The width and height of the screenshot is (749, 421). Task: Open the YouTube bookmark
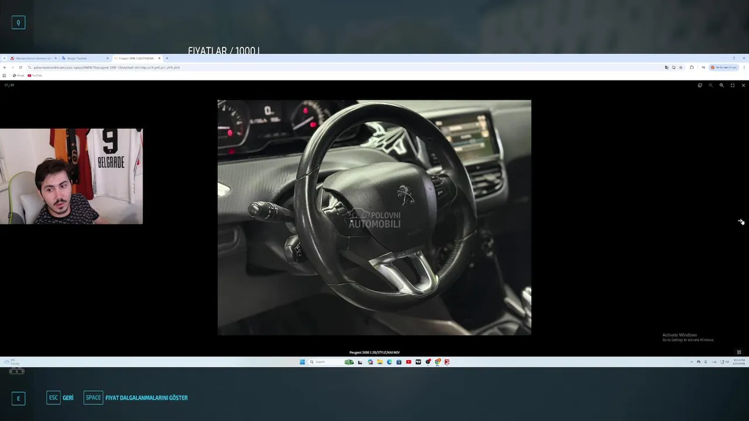[x=35, y=75]
